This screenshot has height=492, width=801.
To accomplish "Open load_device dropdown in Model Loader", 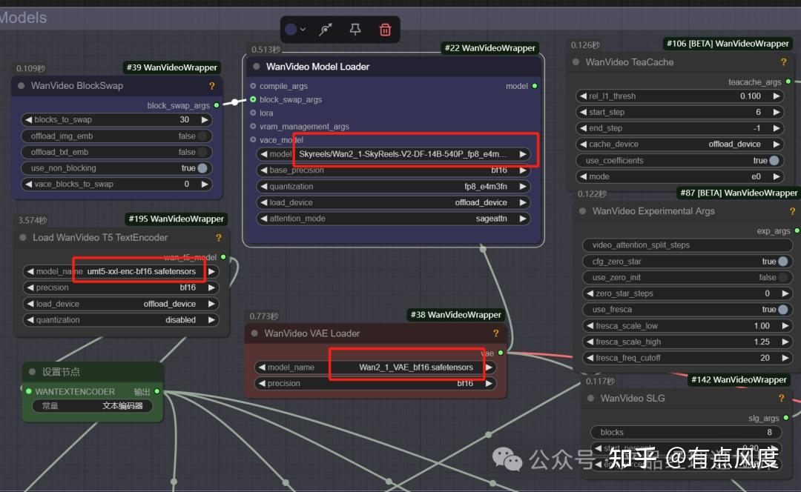I will (x=393, y=202).
